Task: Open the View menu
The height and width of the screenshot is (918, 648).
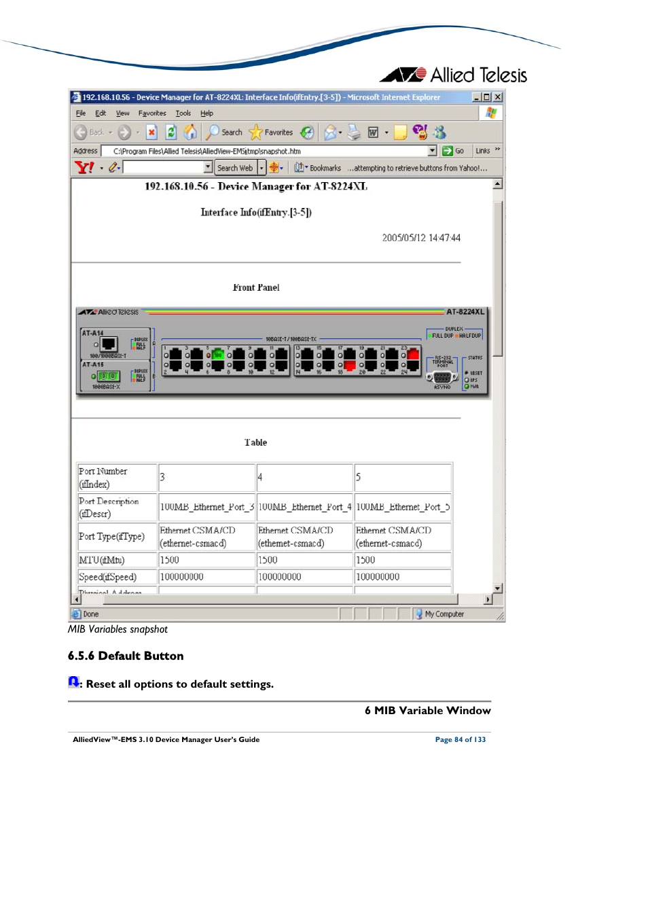Action: [122, 113]
